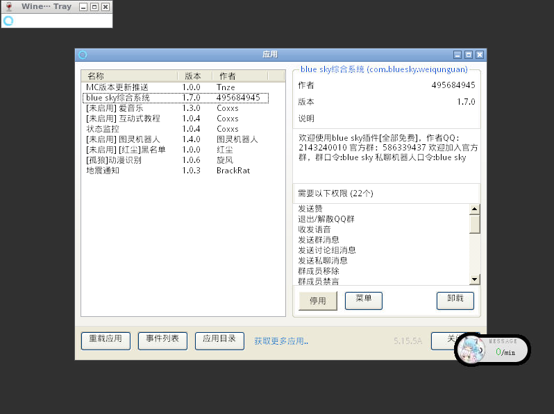
Task: Sort by the 版本 column header
Action: tap(194, 76)
